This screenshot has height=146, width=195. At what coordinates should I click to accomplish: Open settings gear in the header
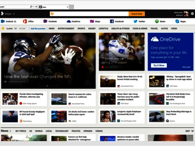pos(192,14)
